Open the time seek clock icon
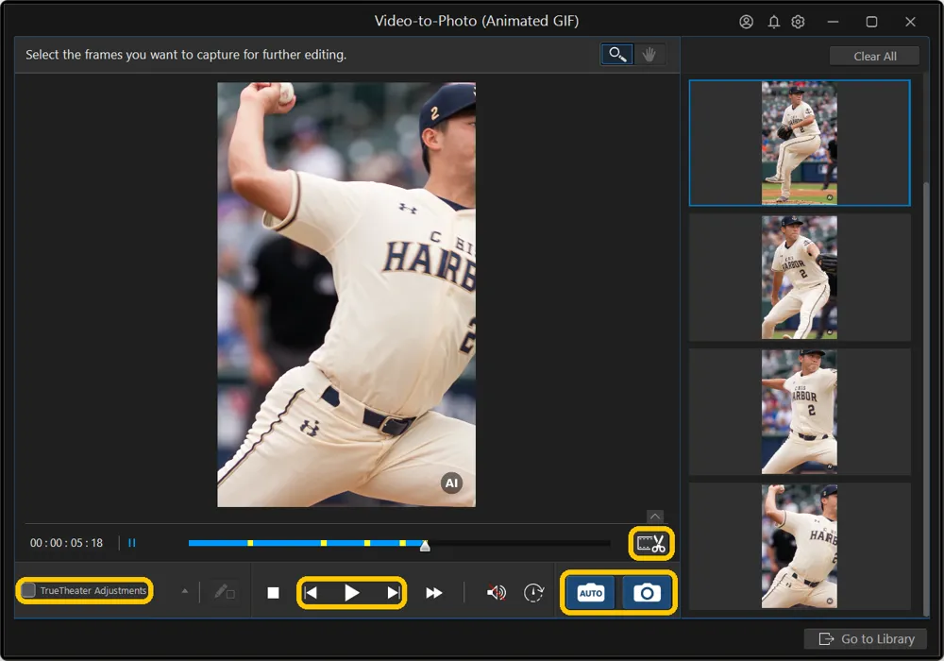This screenshot has width=944, height=661. click(533, 593)
